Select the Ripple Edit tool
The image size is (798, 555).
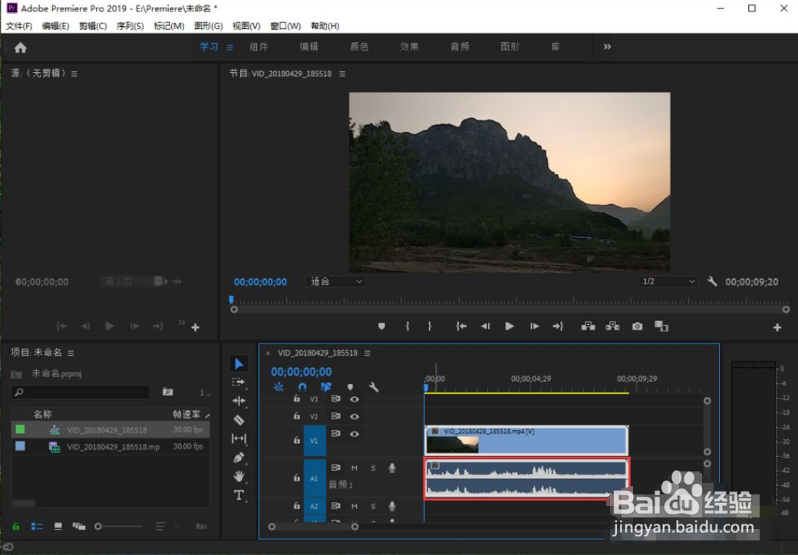tap(238, 401)
